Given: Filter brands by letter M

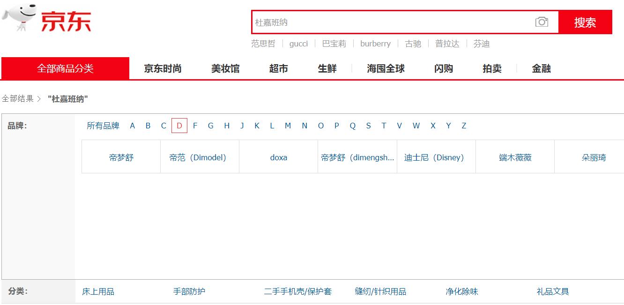Looking at the screenshot, I should (x=288, y=126).
